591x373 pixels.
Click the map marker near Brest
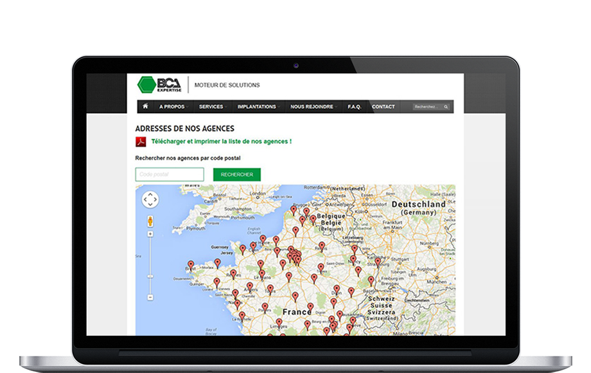coord(191,264)
